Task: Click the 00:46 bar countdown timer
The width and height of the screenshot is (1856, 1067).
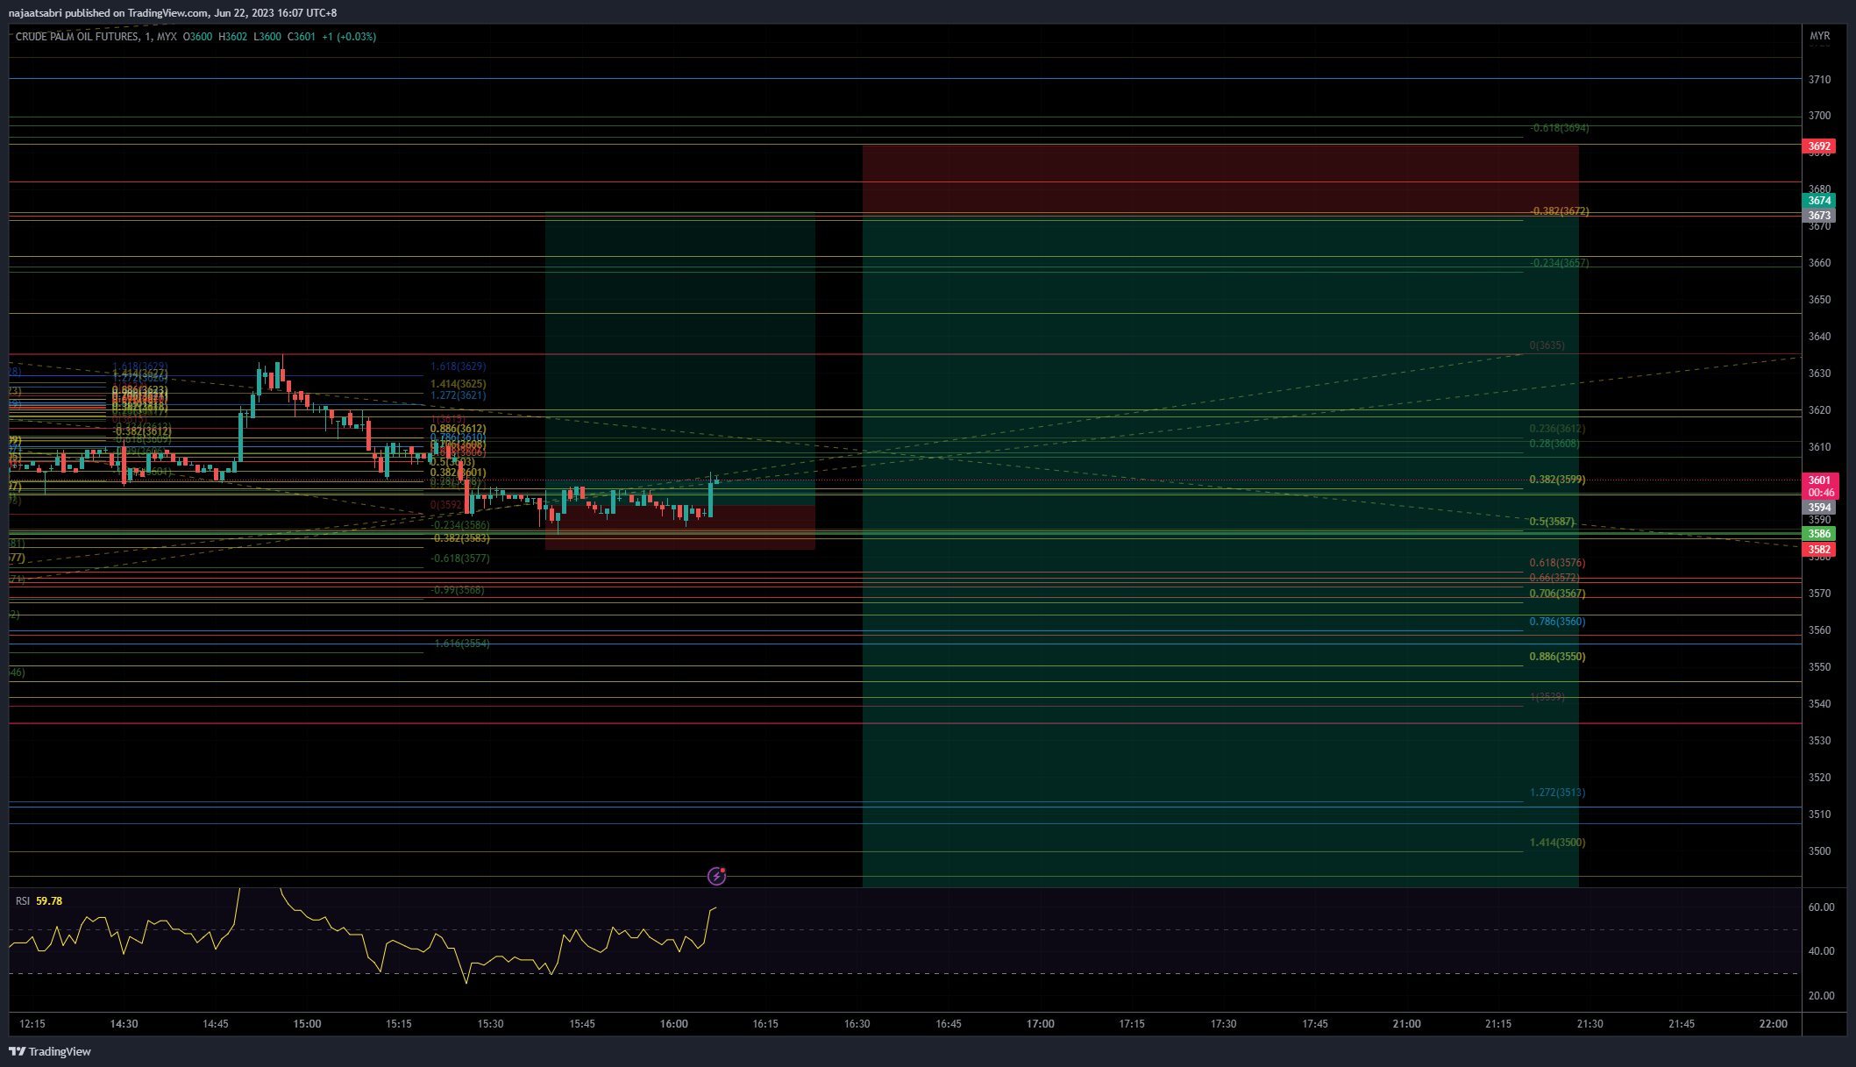Action: tap(1820, 493)
